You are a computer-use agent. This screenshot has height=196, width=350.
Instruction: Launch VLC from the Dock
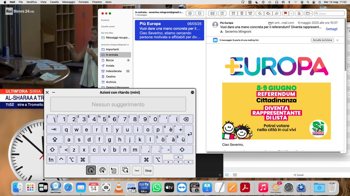point(118,188)
